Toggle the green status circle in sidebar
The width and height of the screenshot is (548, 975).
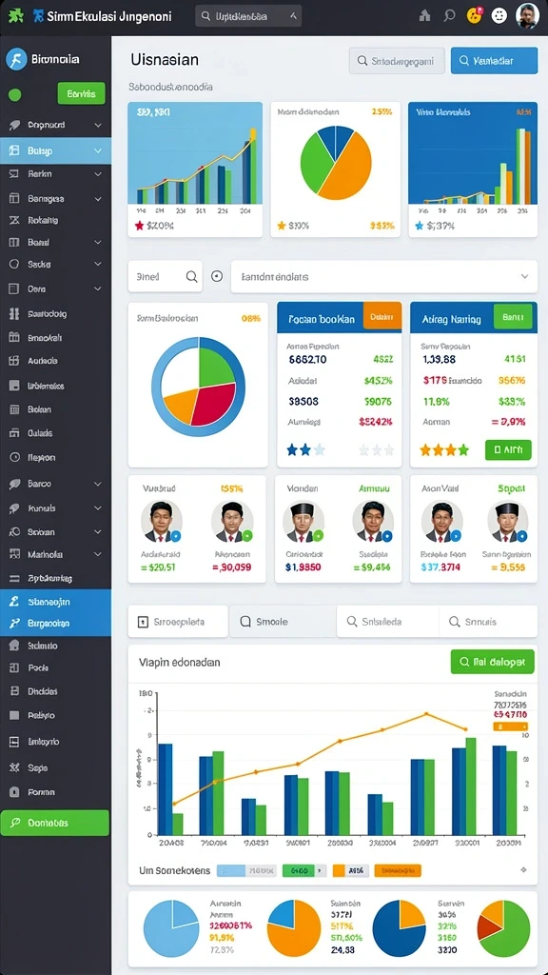click(15, 95)
